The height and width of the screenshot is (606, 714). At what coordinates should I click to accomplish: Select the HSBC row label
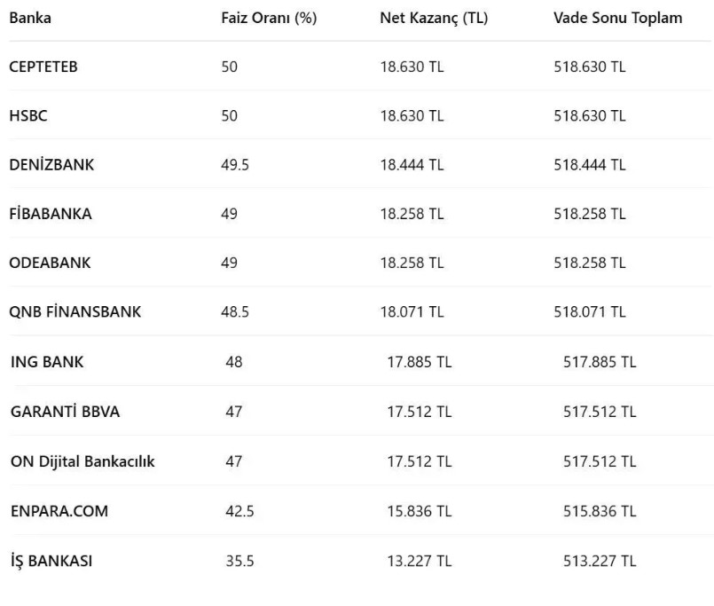[28, 115]
